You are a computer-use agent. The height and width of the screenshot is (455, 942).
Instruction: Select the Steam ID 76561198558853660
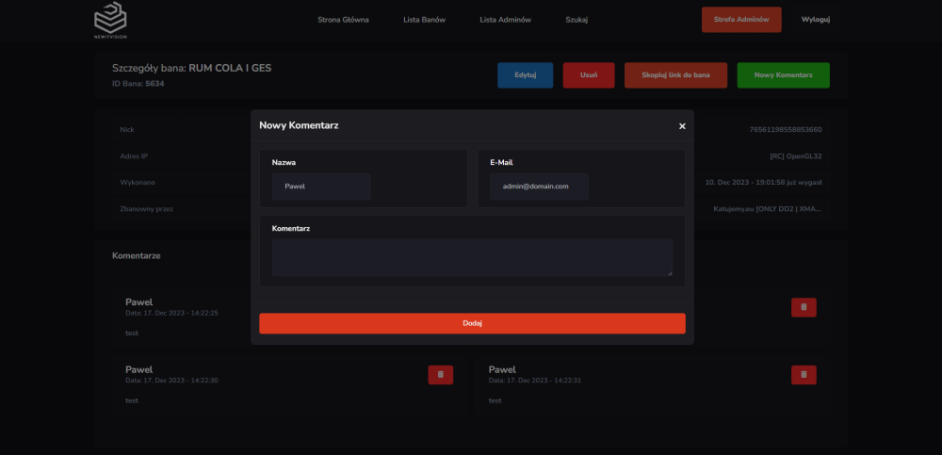click(x=786, y=130)
